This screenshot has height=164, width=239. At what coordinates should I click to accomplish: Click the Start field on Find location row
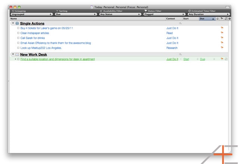point(186,59)
